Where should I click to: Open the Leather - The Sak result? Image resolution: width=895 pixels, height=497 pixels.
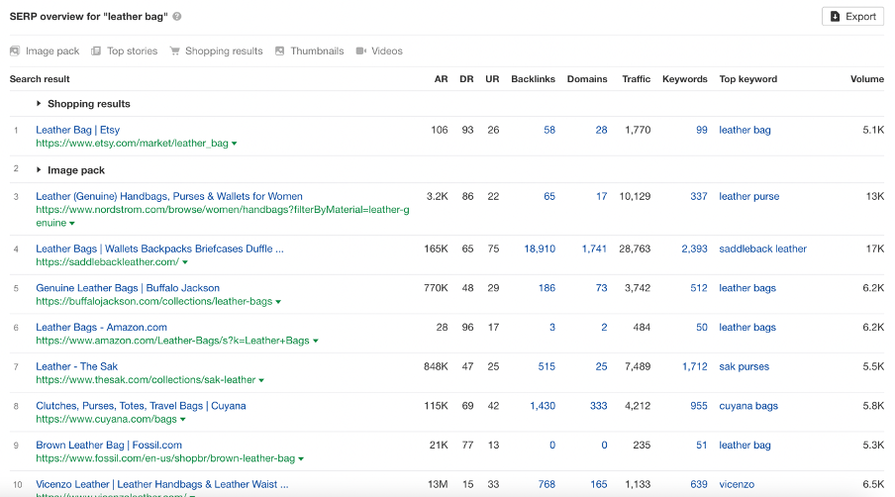pos(76,366)
